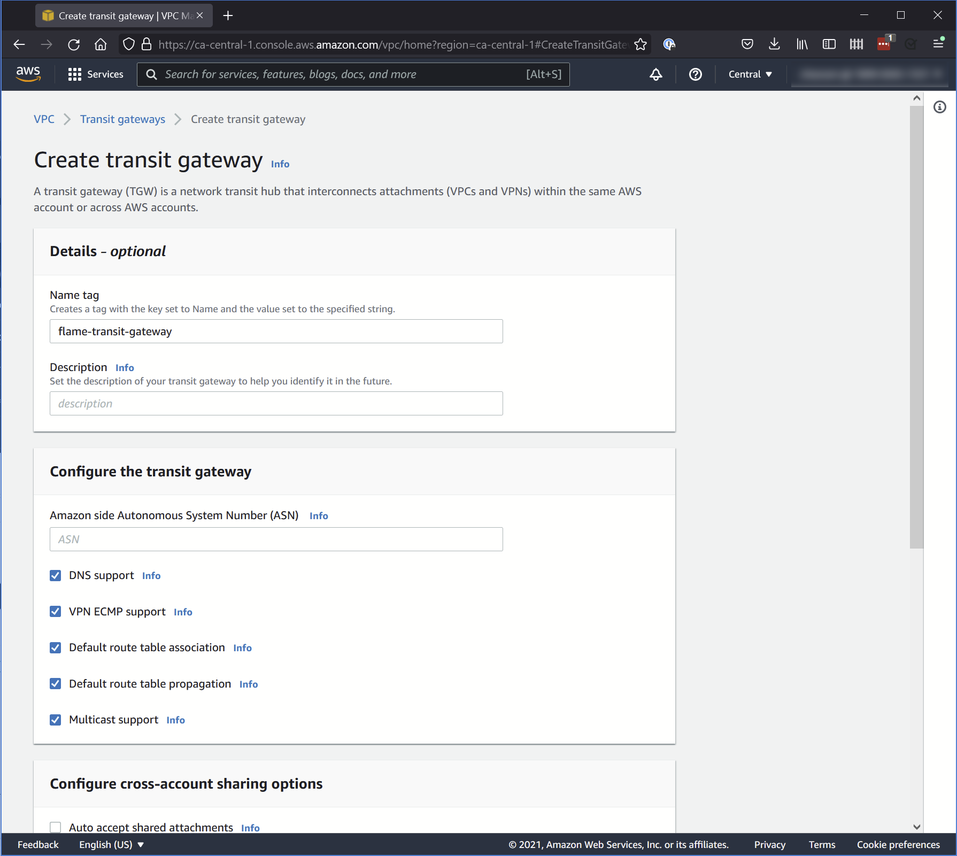Screen dimensions: 957x856
Task: Click the AWS home logo
Action: click(x=28, y=74)
